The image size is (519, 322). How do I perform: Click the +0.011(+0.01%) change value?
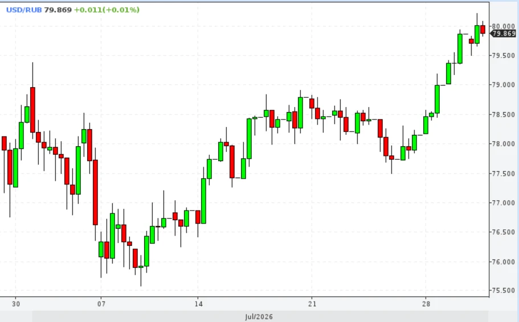[107, 10]
